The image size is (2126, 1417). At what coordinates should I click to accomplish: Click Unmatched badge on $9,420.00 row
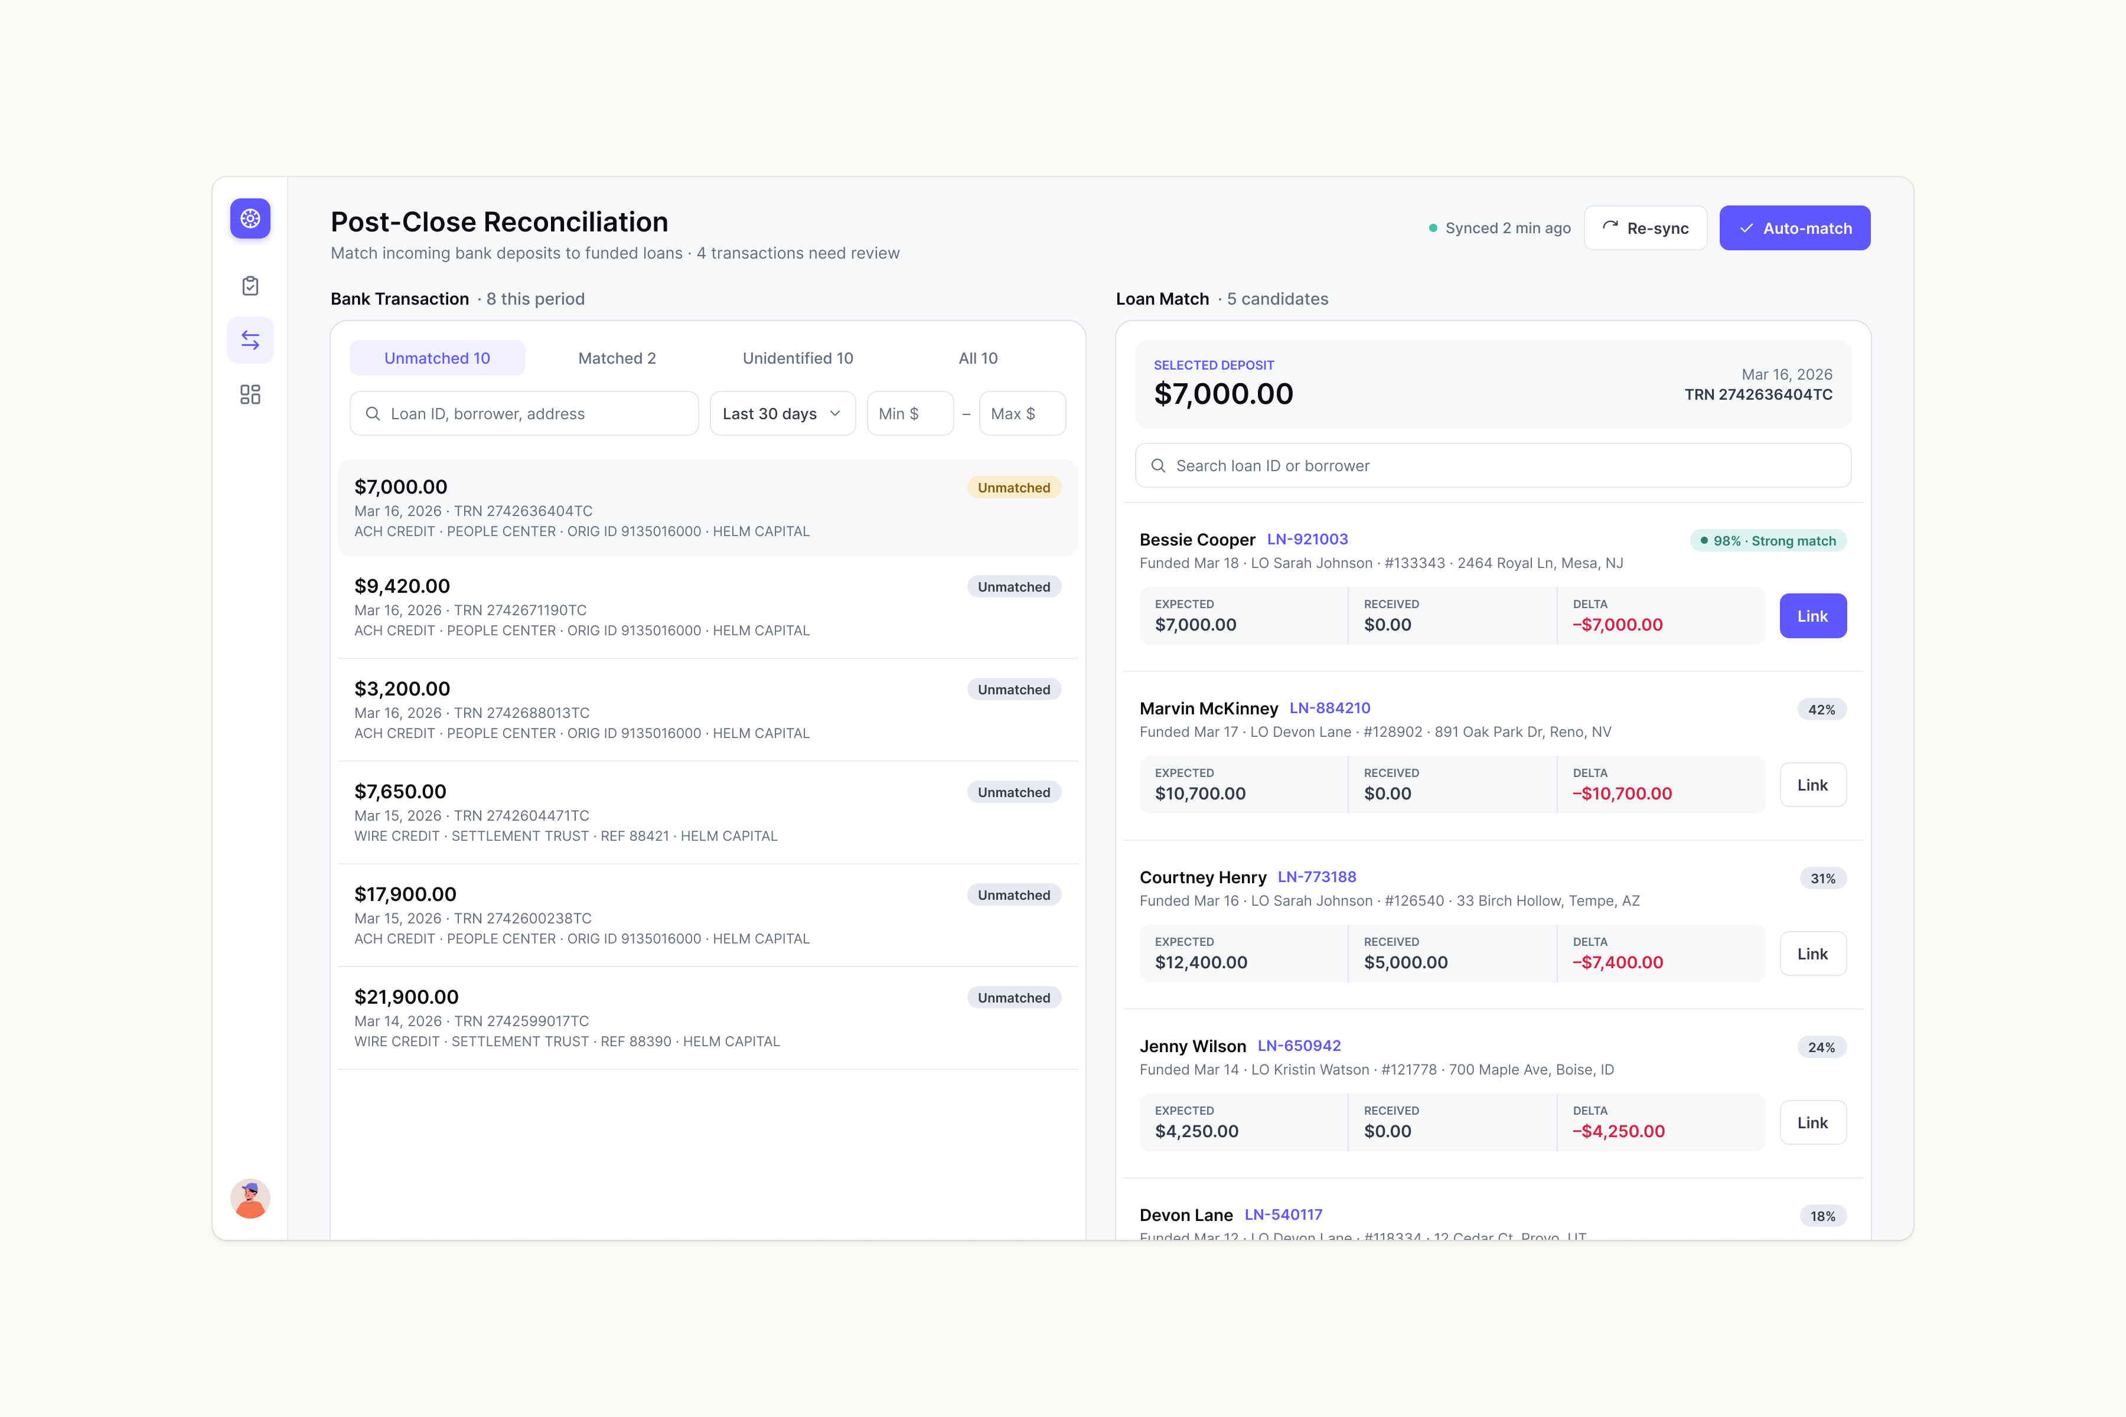point(1014,587)
